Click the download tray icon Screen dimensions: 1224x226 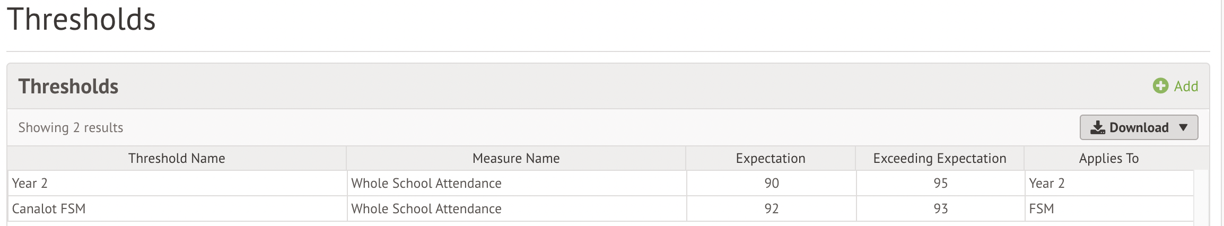coord(1097,127)
